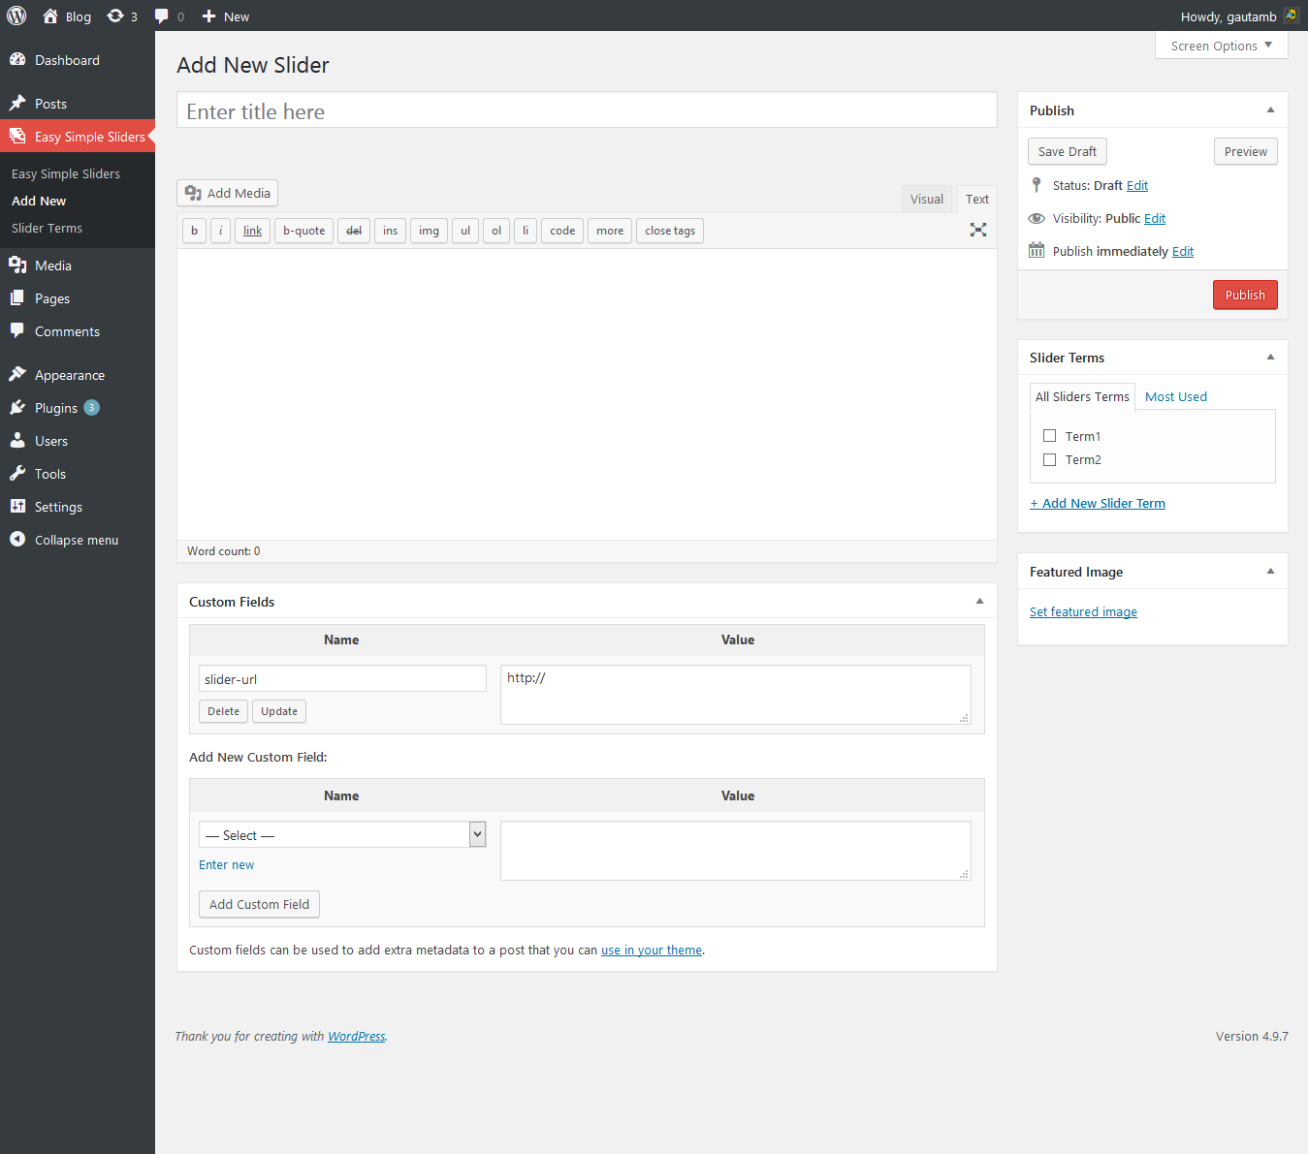Screen dimensions: 1308x1154
Task: Update the slider-url custom field
Action: [279, 711]
